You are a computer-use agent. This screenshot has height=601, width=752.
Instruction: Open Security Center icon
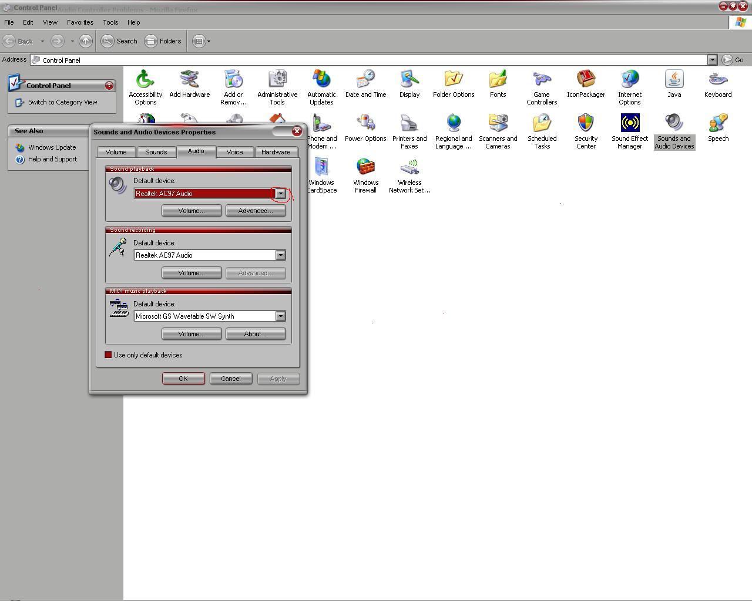coord(586,131)
